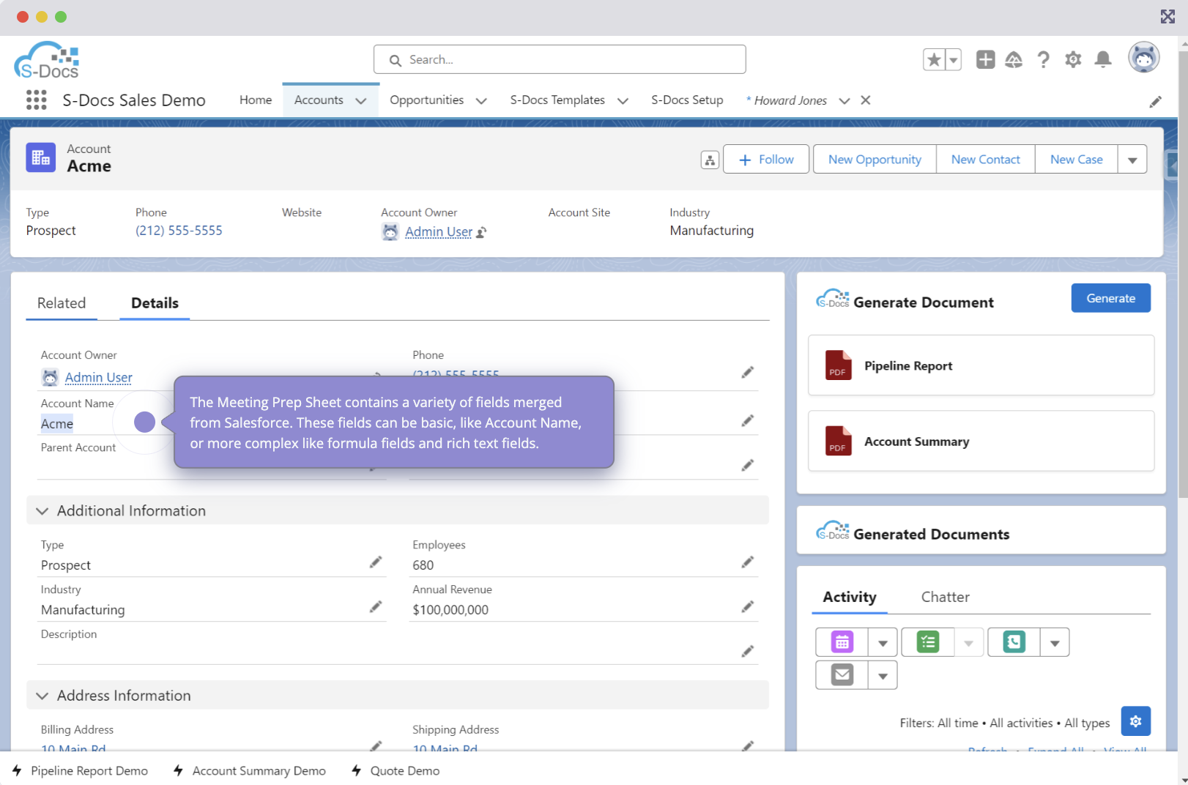This screenshot has width=1188, height=785.
Task: Open activity timeline filter settings gear
Action: click(x=1135, y=721)
